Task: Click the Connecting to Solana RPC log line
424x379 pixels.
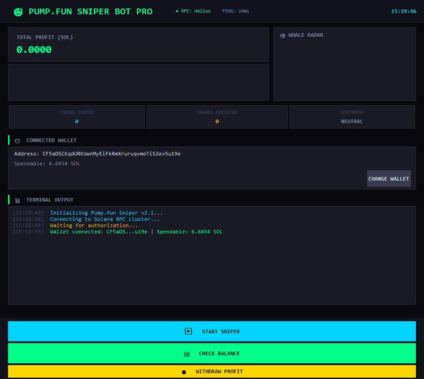Action: pyautogui.click(x=104, y=219)
